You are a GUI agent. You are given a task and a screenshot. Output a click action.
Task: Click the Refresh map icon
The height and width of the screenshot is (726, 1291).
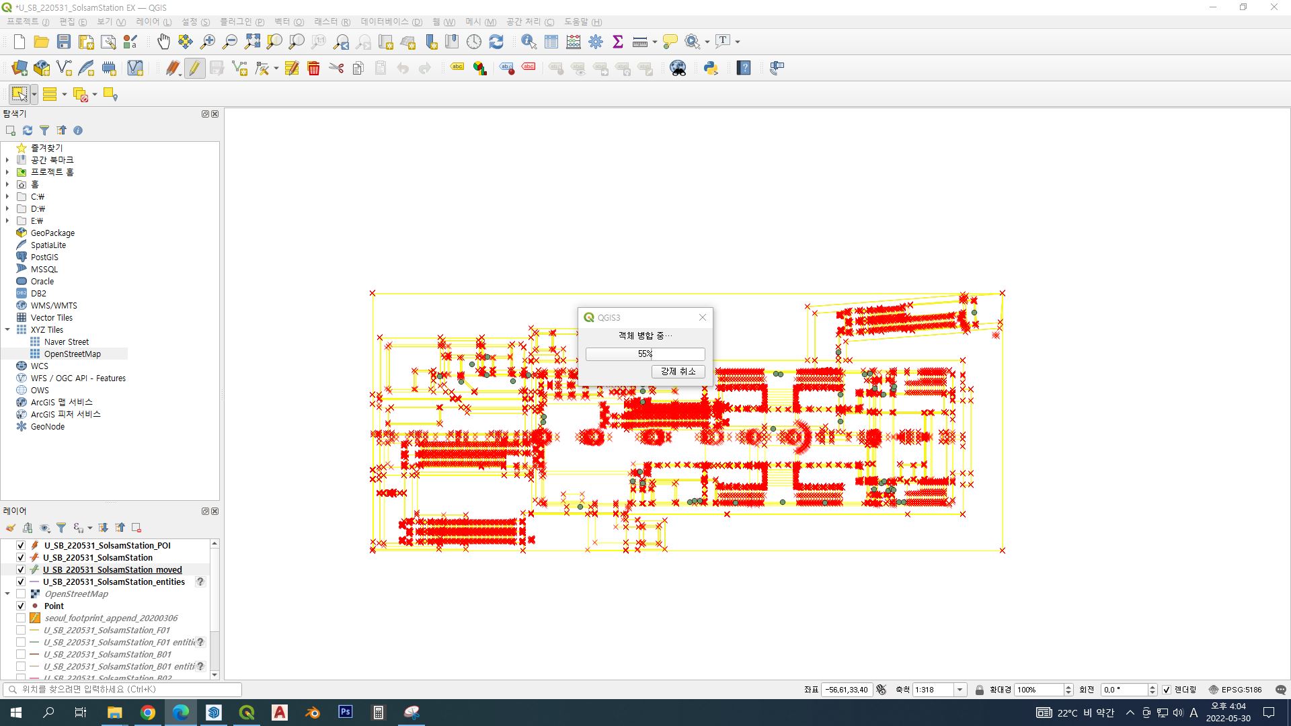point(496,42)
